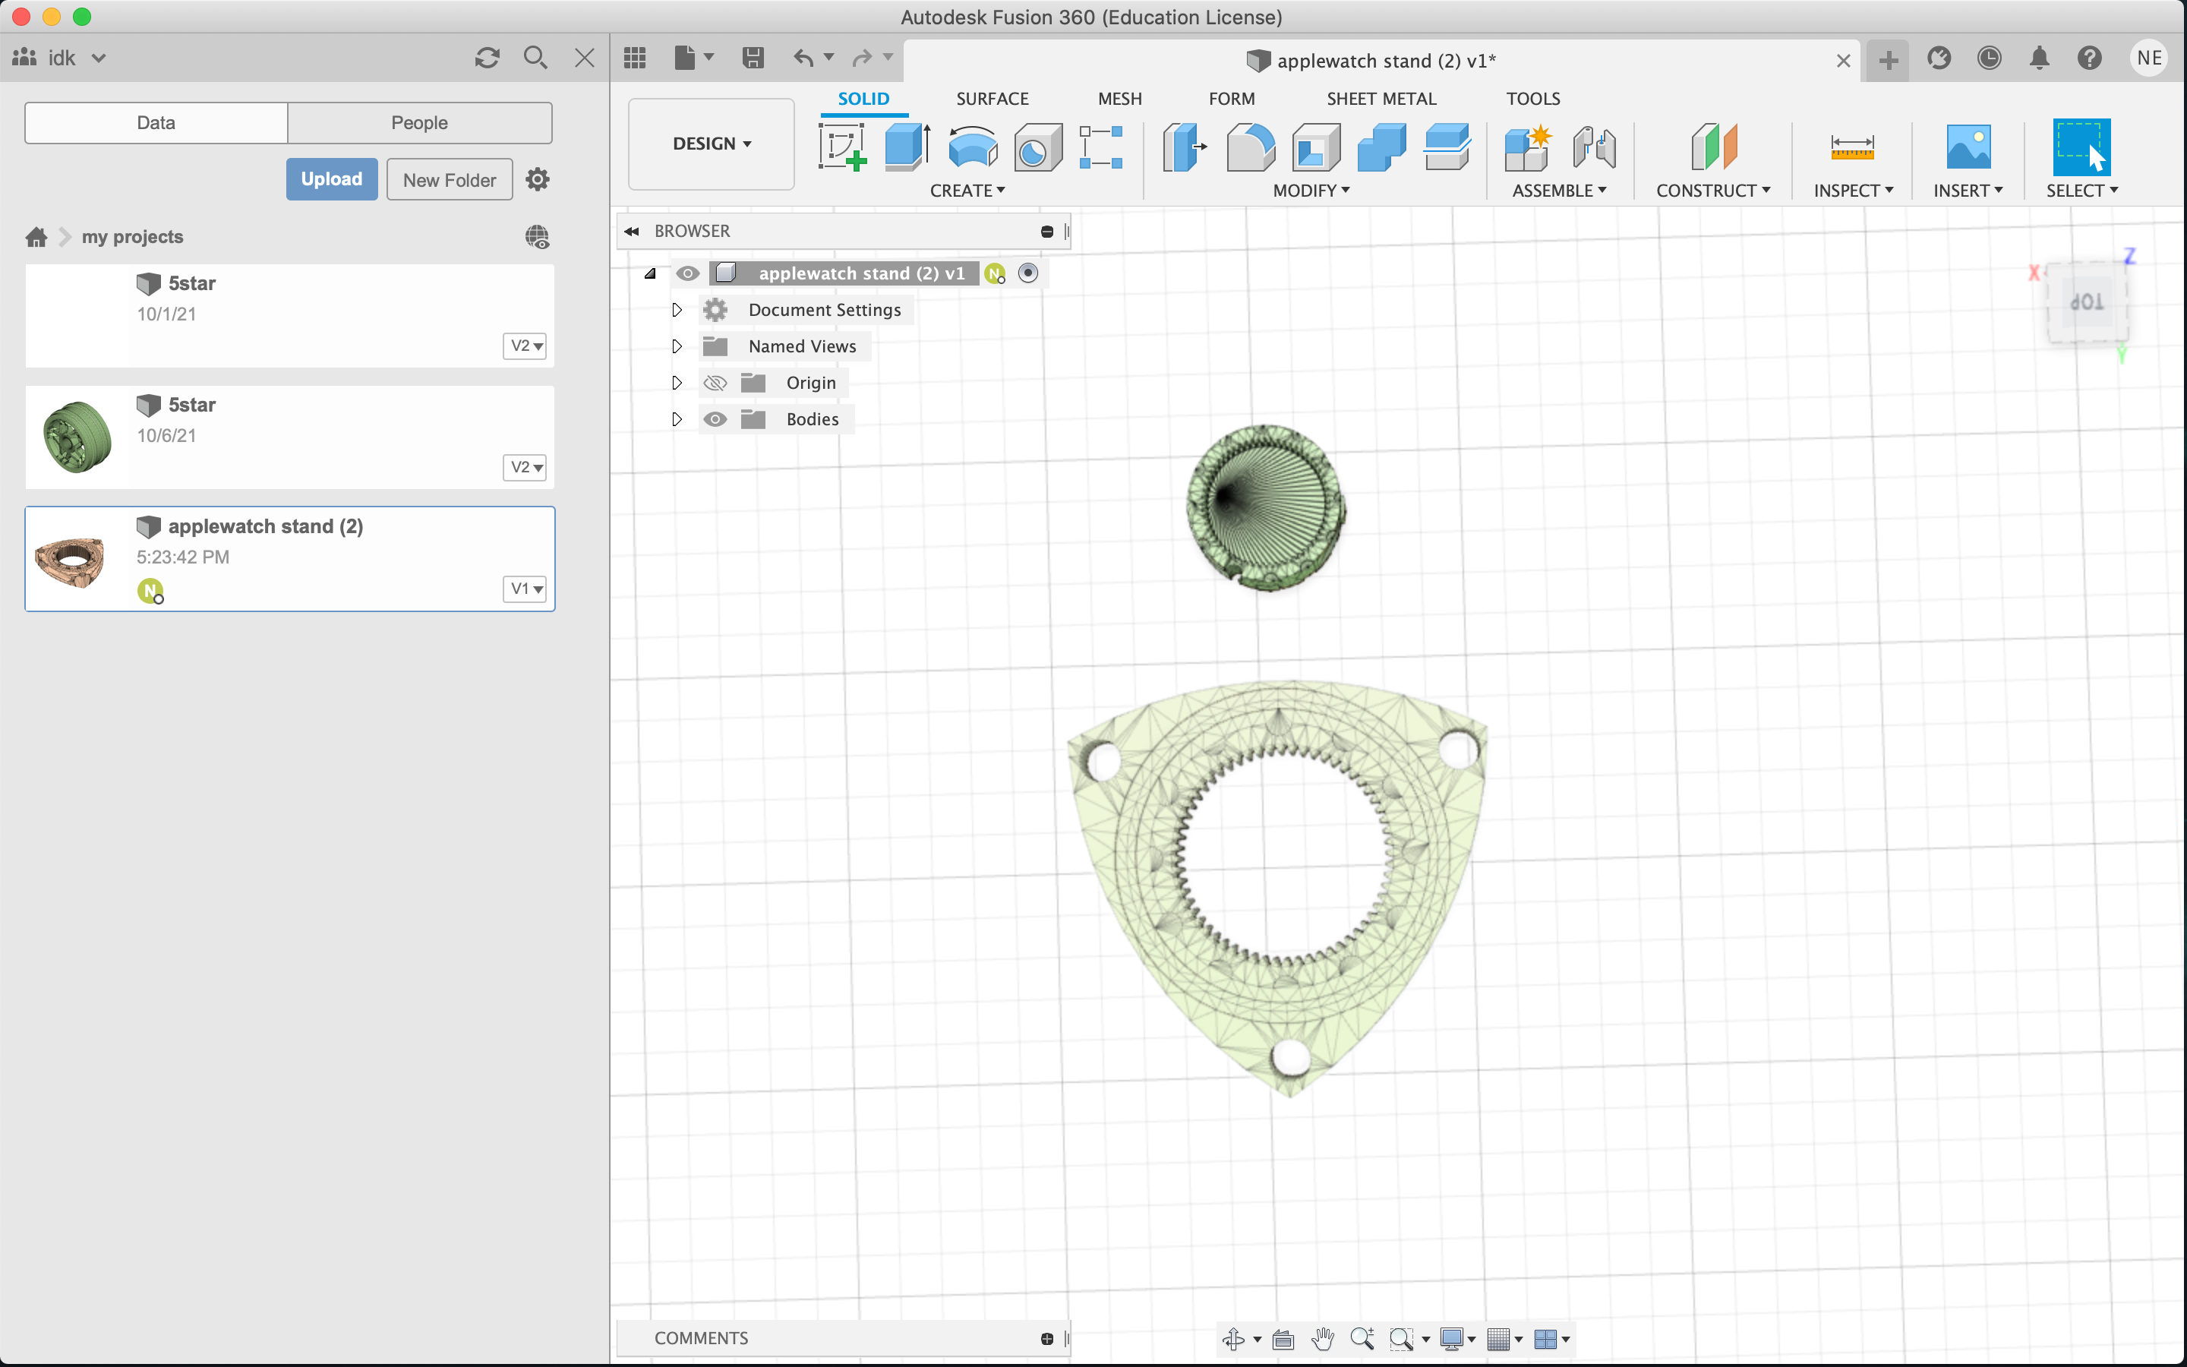Open version V2 dropdown for 5star 10/6/21
This screenshot has width=2187, height=1367.
526,467
